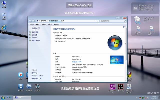Expand the 控制面板 breadcrumb arrow
Screen dimensions: 160x100
[x=48, y=21]
